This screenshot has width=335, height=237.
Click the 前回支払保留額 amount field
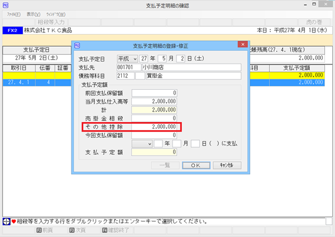click(154, 93)
